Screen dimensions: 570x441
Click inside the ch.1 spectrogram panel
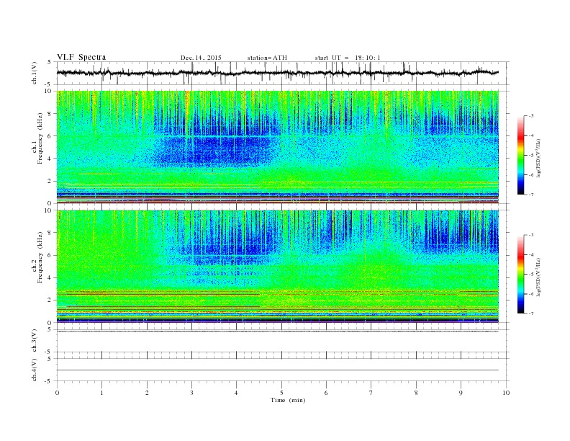tap(278, 147)
